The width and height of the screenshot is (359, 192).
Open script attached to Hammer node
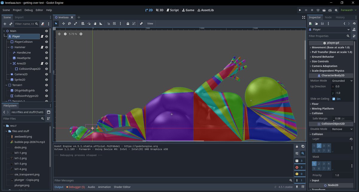pos(42,47)
